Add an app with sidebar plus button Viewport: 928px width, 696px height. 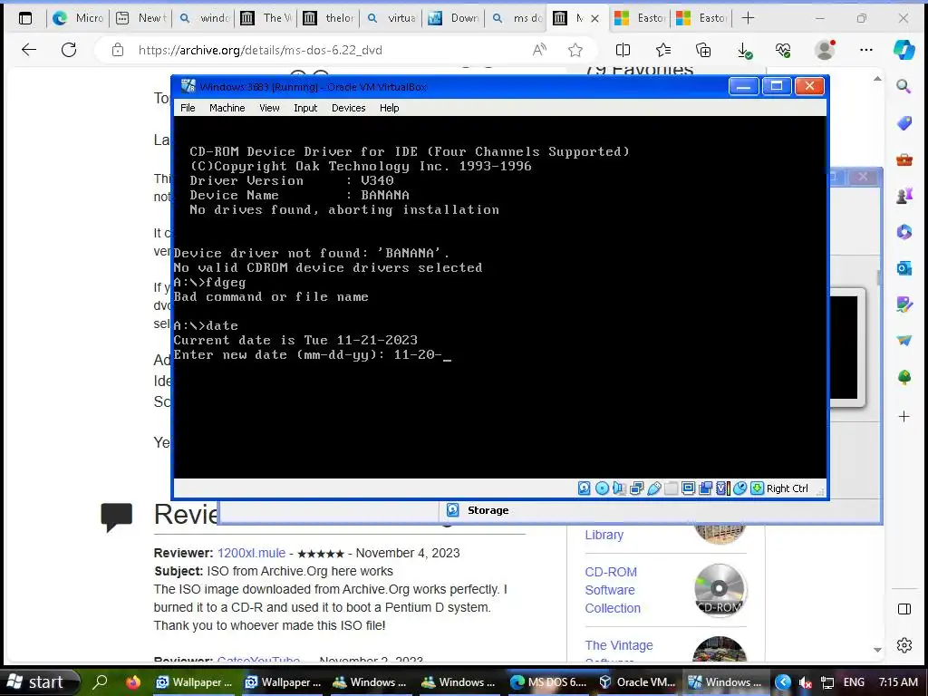click(x=904, y=417)
